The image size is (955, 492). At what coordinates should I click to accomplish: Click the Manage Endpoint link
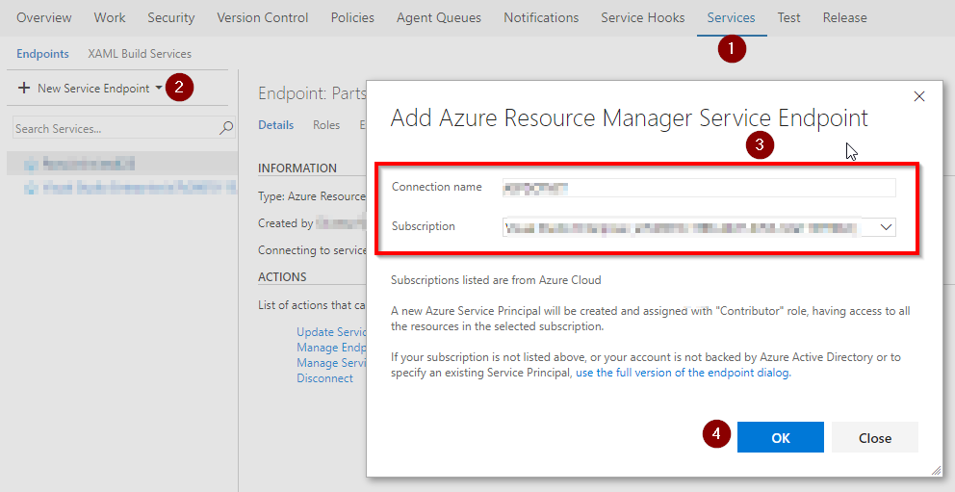331,347
